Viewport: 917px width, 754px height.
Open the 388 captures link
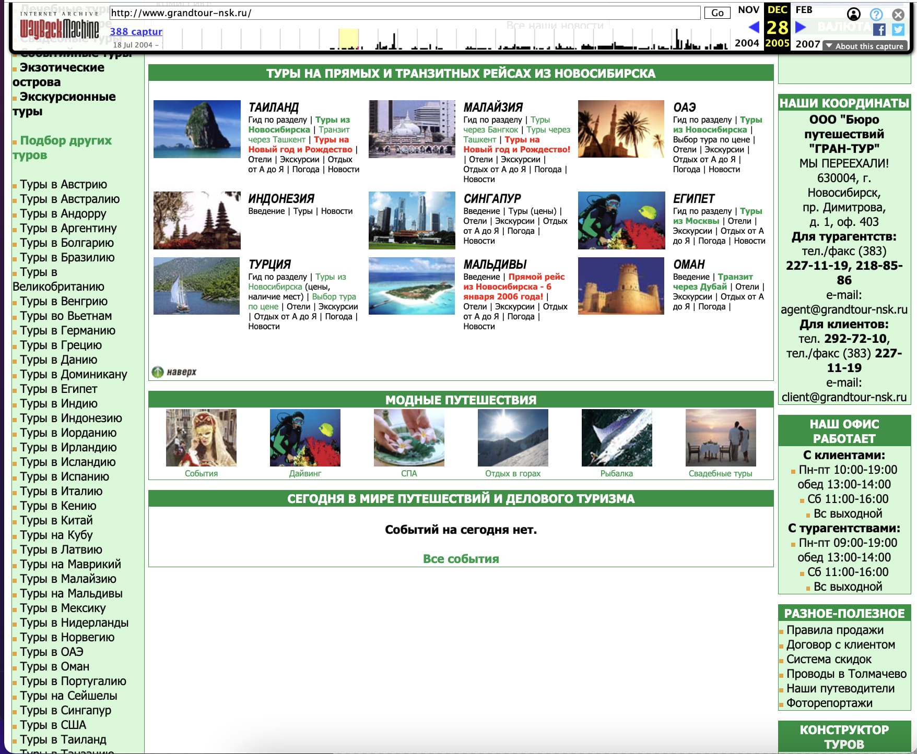136,31
